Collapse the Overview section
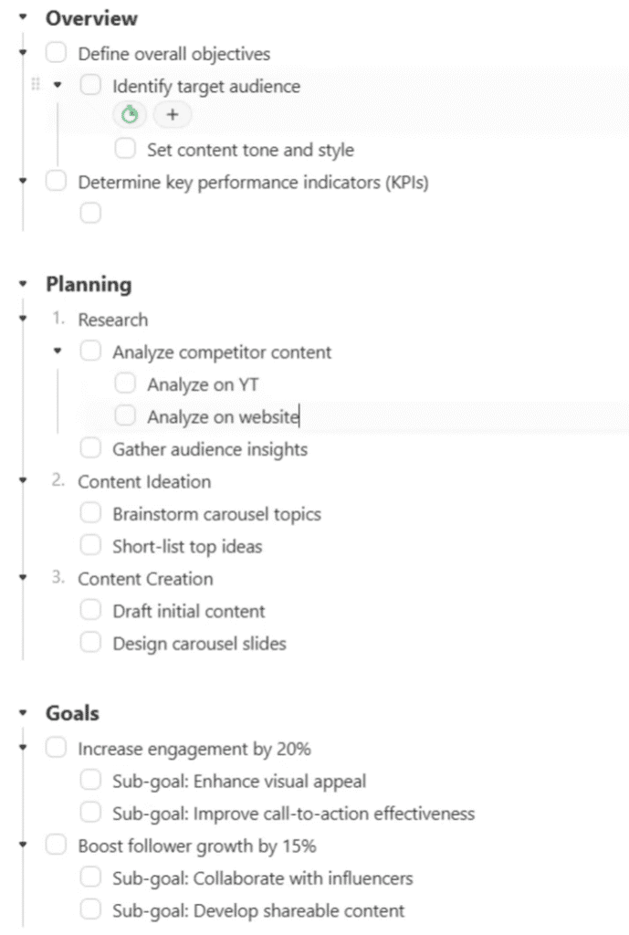 pos(23,17)
